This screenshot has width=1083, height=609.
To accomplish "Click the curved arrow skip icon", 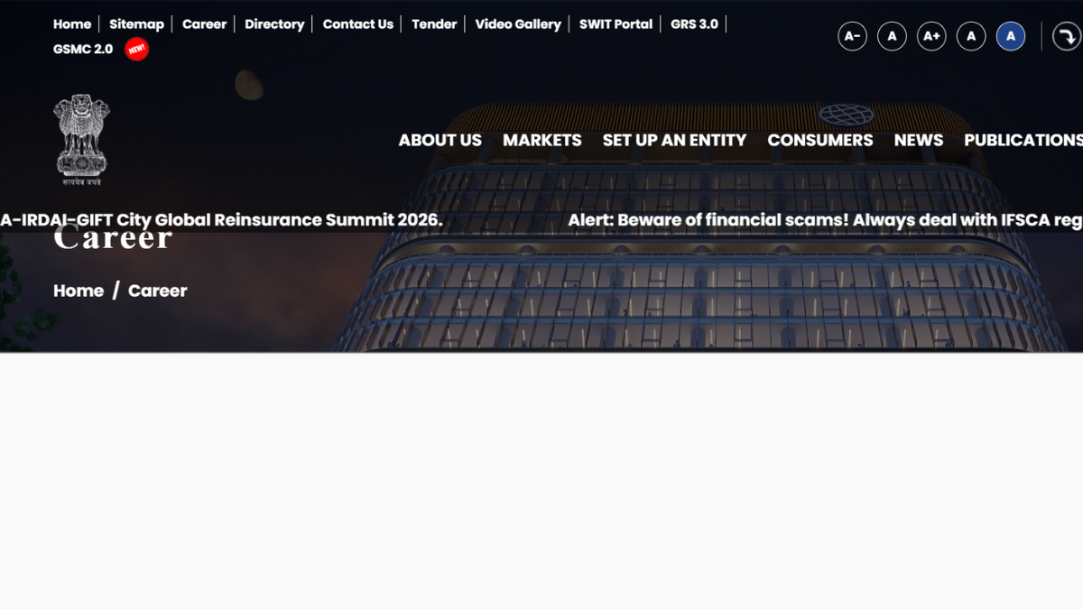I will [x=1067, y=36].
